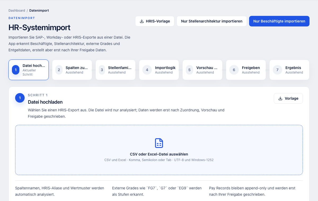Click the file format hint mentioning Windows-1252
Image resolution: width=318 pixels, height=201 pixels.
159,160
